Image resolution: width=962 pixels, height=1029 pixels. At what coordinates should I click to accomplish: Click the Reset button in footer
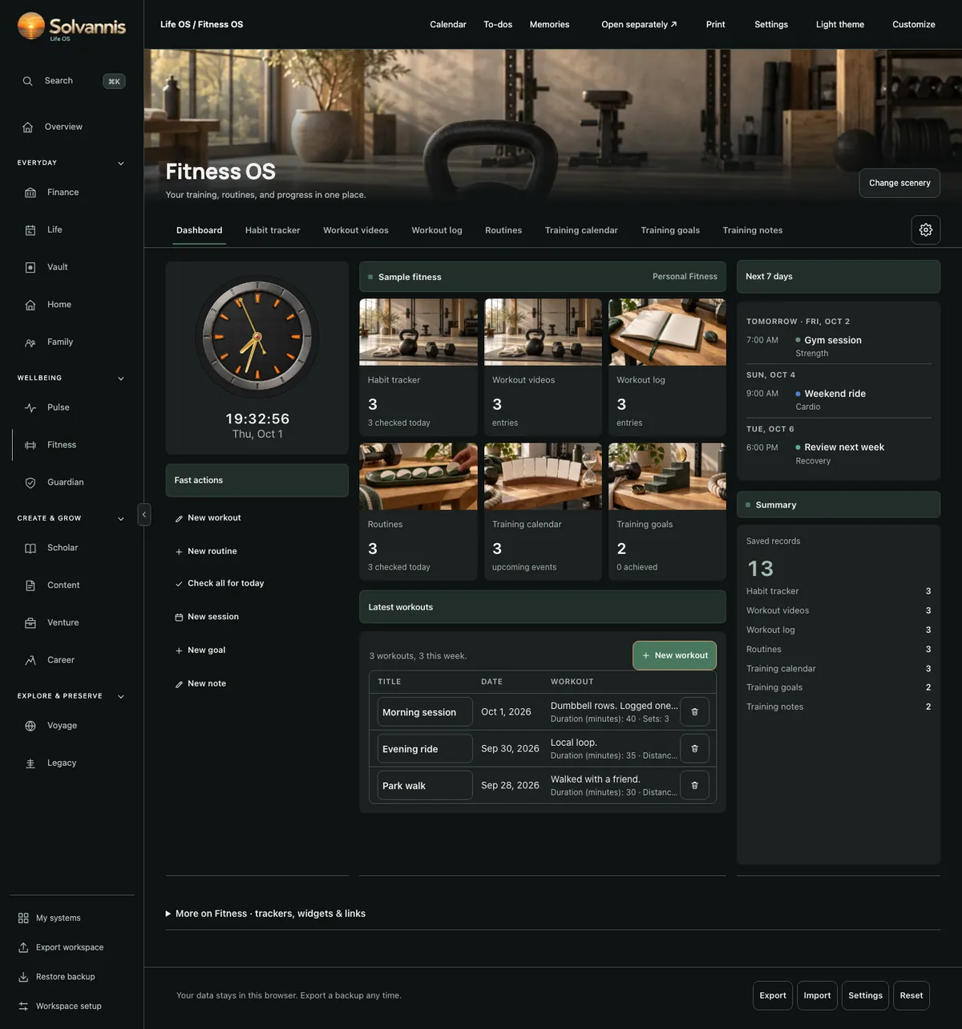(911, 995)
